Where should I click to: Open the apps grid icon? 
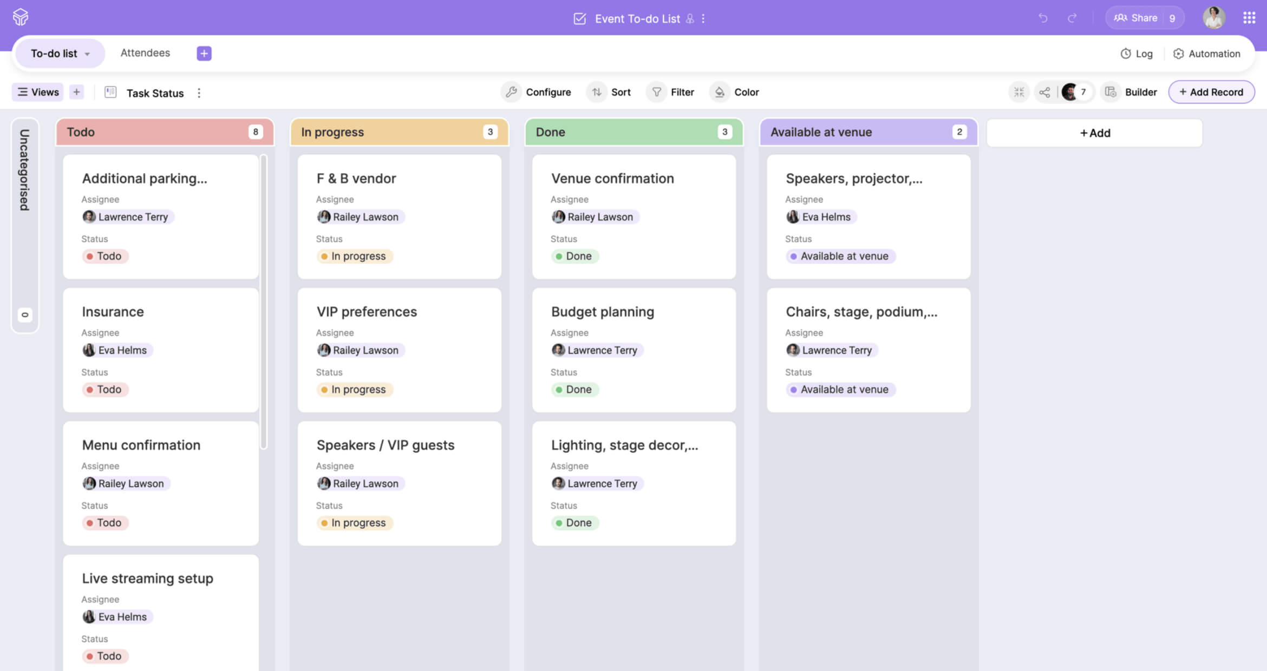[x=1249, y=18]
